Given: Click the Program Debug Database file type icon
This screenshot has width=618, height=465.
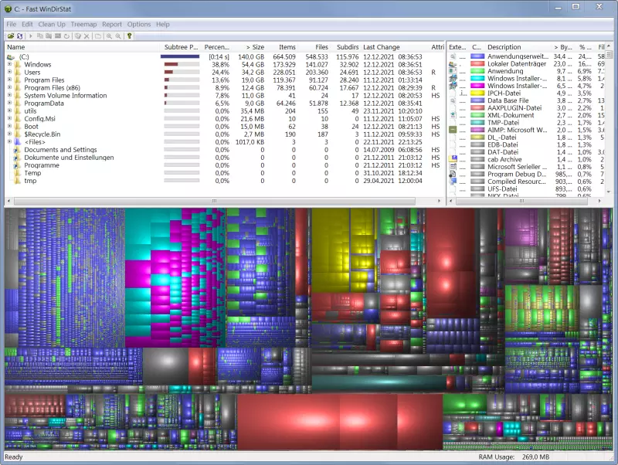Looking at the screenshot, I should 453,174.
